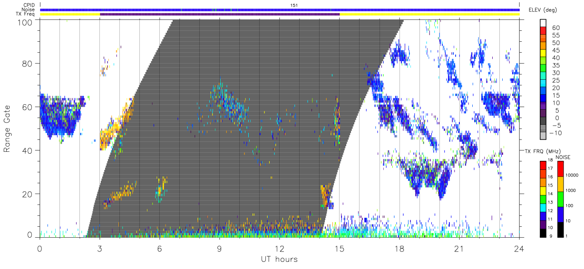Click the purple section of TX Freq bar

tap(220, 14)
